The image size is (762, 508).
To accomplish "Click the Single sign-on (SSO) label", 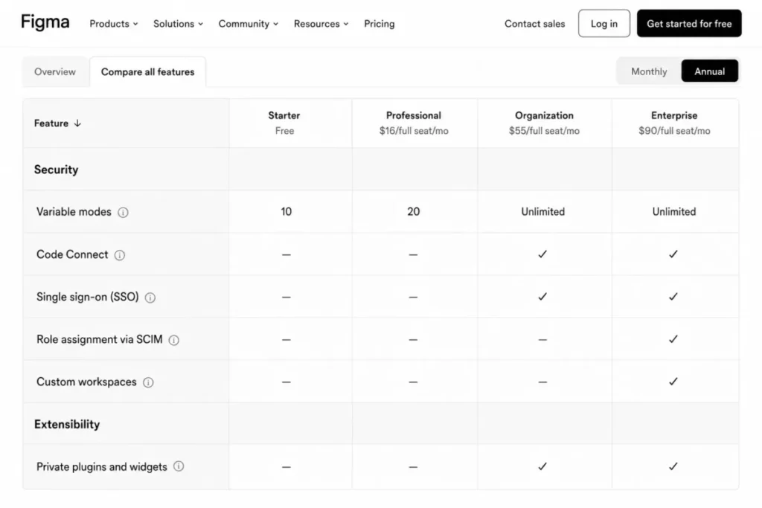I will (88, 297).
